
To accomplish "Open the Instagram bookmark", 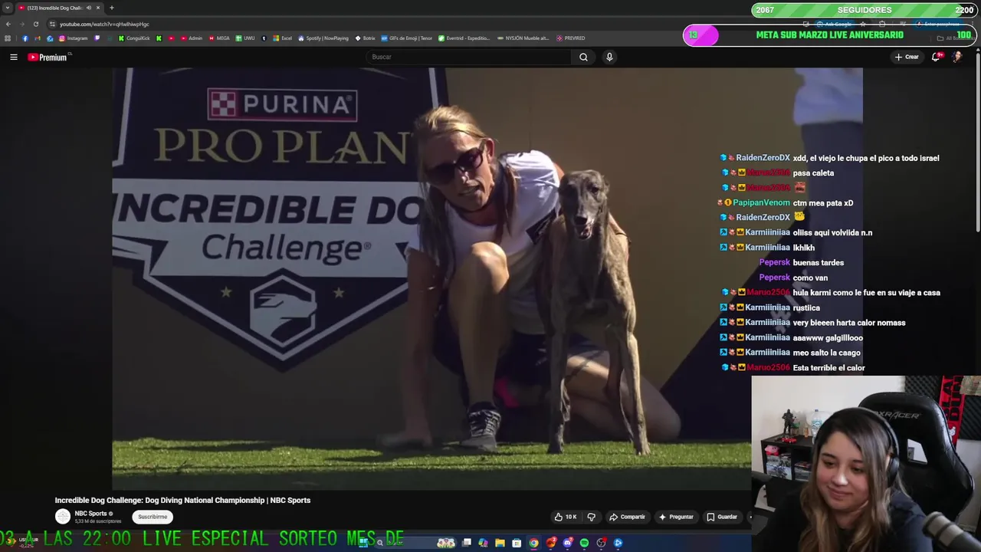I will coord(74,38).
